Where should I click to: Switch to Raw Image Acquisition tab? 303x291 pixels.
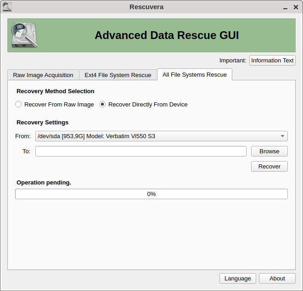pyautogui.click(x=43, y=75)
